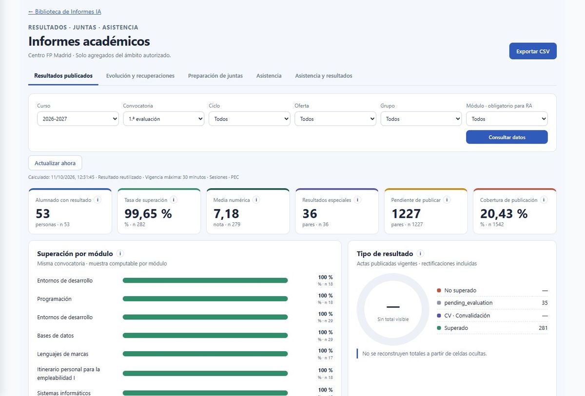Open info icon for Tasa de superación
The width and height of the screenshot is (585, 396).
pyautogui.click(x=174, y=200)
